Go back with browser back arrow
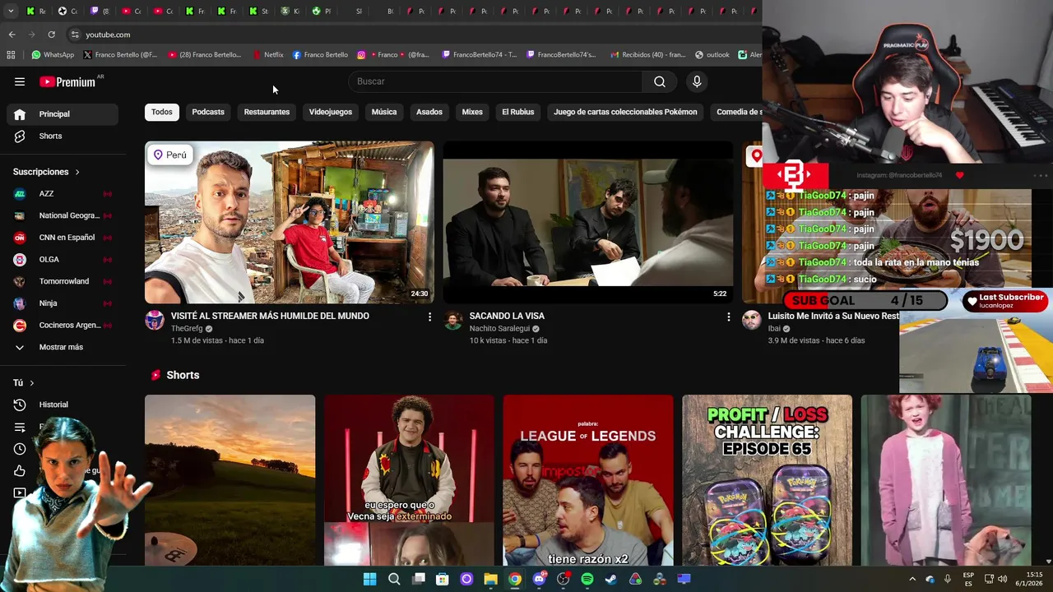Screen dimensions: 1053x592 pyautogui.click(x=12, y=35)
